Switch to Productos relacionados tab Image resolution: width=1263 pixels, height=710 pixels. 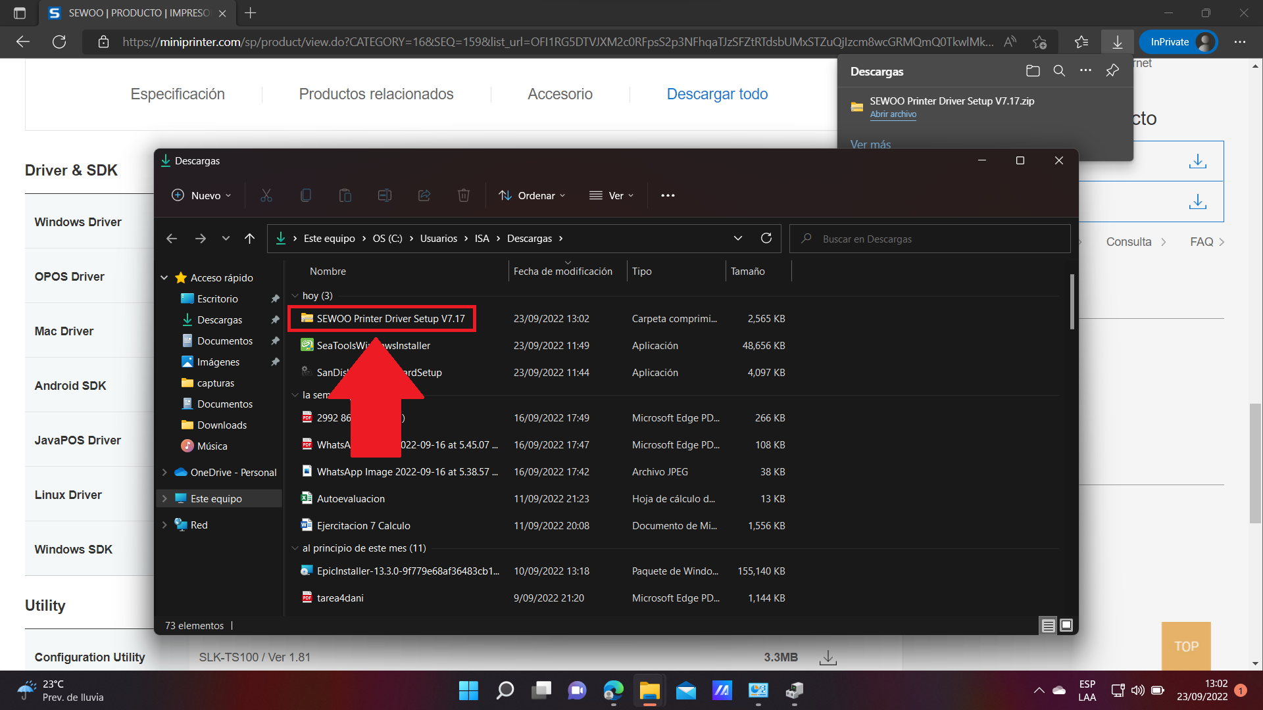tap(376, 94)
